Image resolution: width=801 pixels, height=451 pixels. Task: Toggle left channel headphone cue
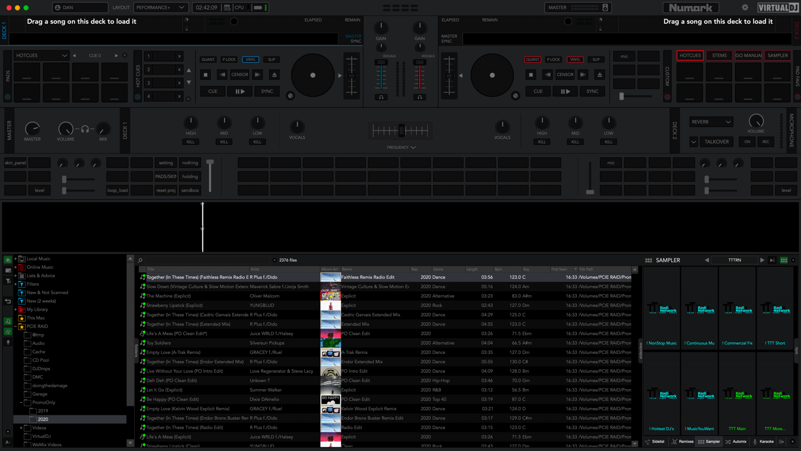[x=381, y=97]
